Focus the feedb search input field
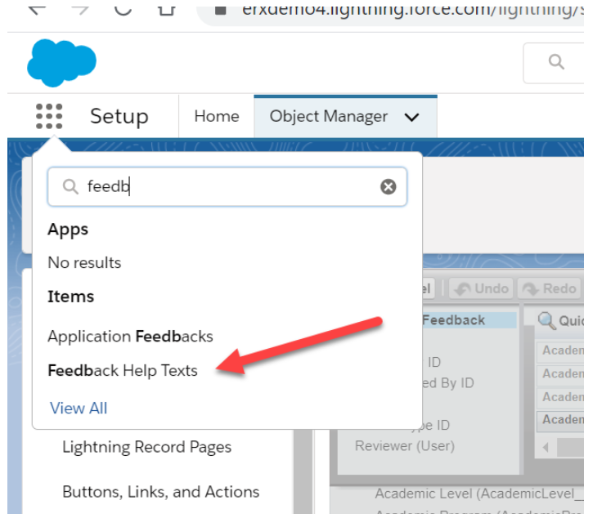This screenshot has width=593, height=518. [229, 187]
